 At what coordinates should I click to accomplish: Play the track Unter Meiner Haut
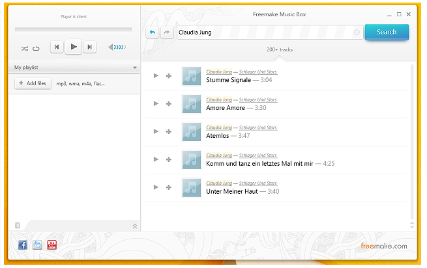click(x=156, y=187)
